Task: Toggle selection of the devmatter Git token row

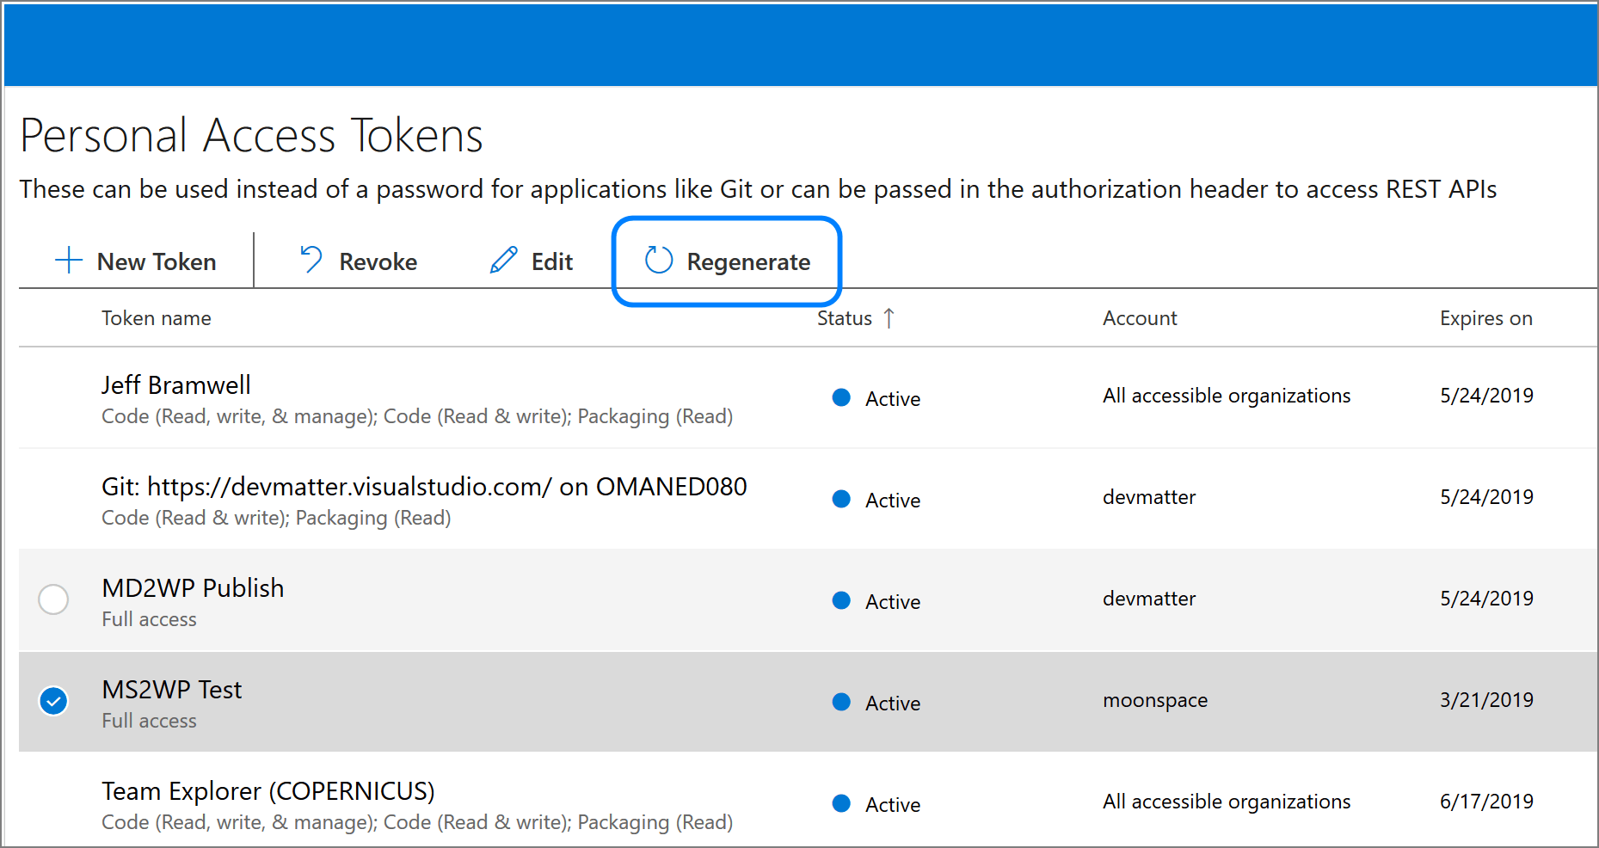Action: (x=53, y=499)
